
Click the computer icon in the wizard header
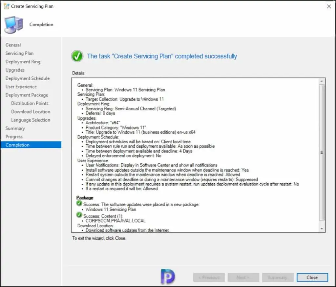point(14,25)
